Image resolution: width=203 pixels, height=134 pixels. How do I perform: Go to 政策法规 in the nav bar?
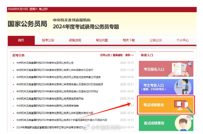click(x=75, y=40)
